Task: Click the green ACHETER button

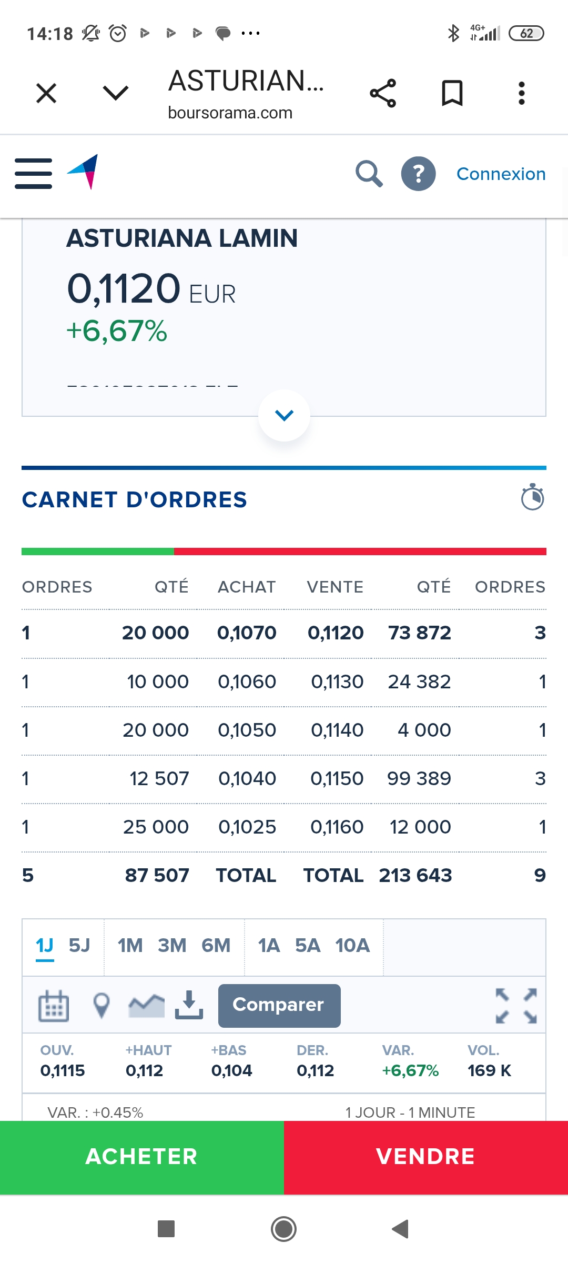Action: click(x=142, y=1157)
